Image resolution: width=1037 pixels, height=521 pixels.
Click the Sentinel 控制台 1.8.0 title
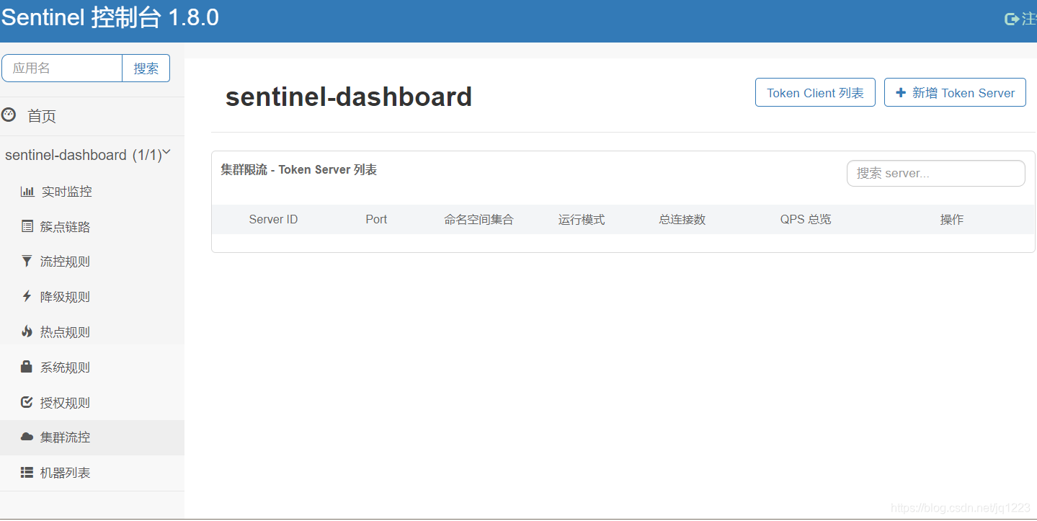click(110, 17)
